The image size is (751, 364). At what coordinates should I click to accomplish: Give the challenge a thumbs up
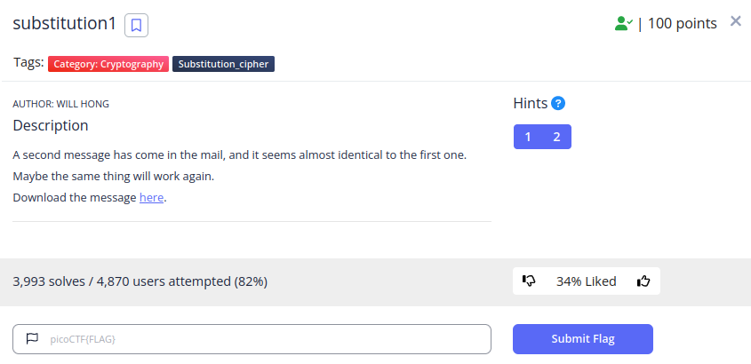point(643,281)
